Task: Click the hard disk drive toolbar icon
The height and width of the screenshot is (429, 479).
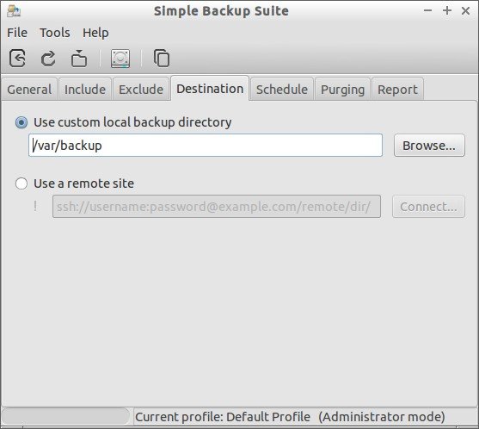Action: pyautogui.click(x=120, y=58)
